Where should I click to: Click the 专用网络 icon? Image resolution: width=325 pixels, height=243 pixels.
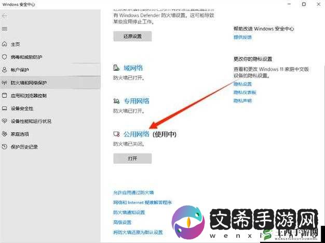click(x=116, y=101)
